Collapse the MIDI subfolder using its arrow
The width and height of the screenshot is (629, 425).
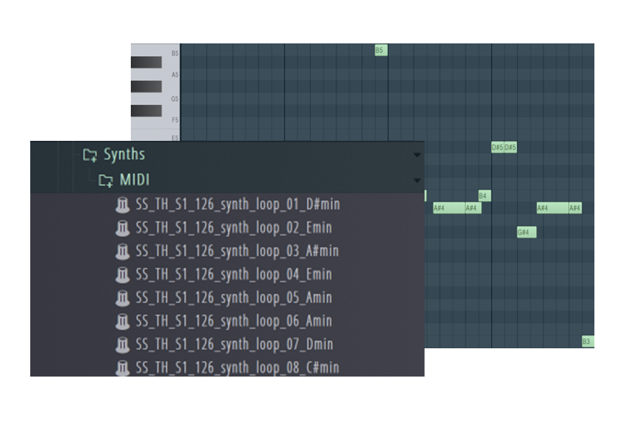coord(416,181)
